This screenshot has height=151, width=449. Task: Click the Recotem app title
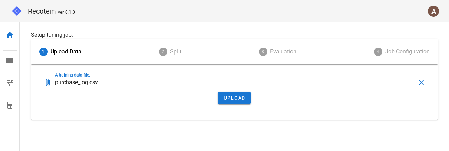tap(42, 11)
